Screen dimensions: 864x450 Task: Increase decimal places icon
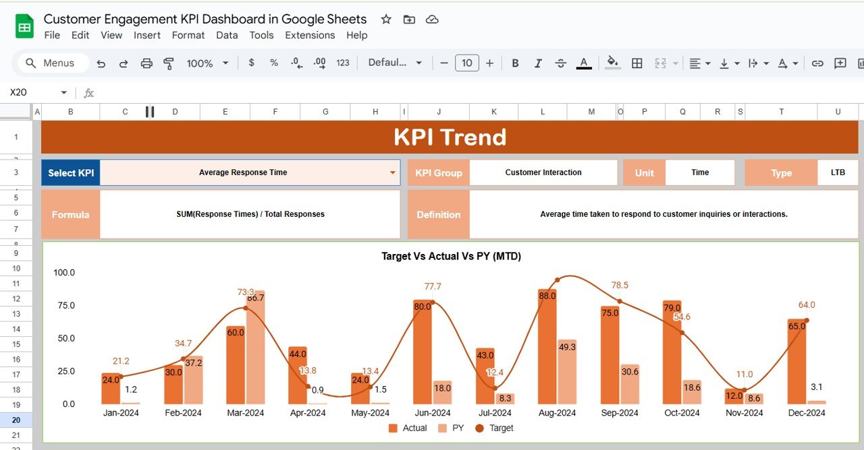[319, 63]
